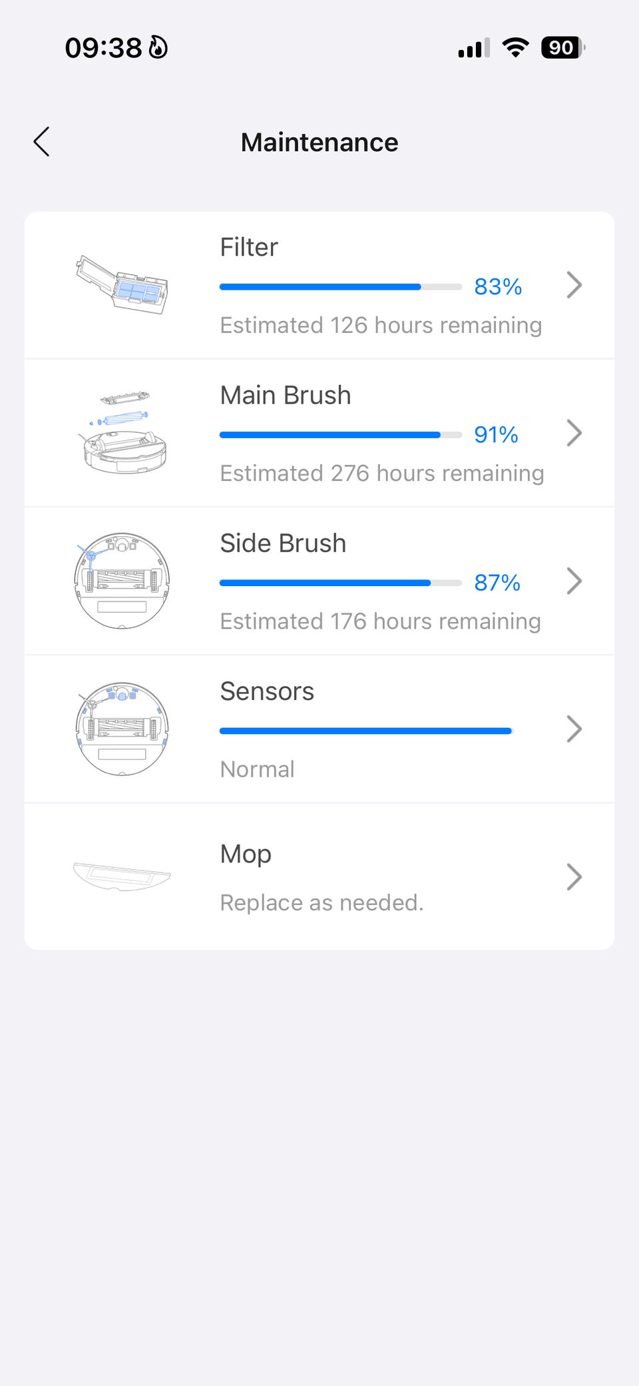This screenshot has width=639, height=1386.
Task: Expand the Main Brush row chevron
Action: click(574, 433)
